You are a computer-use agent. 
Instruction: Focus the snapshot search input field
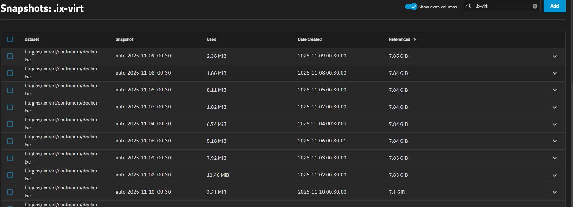click(x=502, y=6)
